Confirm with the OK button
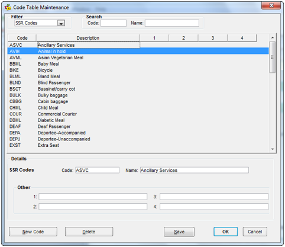Viewport: 285px width, 247px height. click(x=226, y=232)
